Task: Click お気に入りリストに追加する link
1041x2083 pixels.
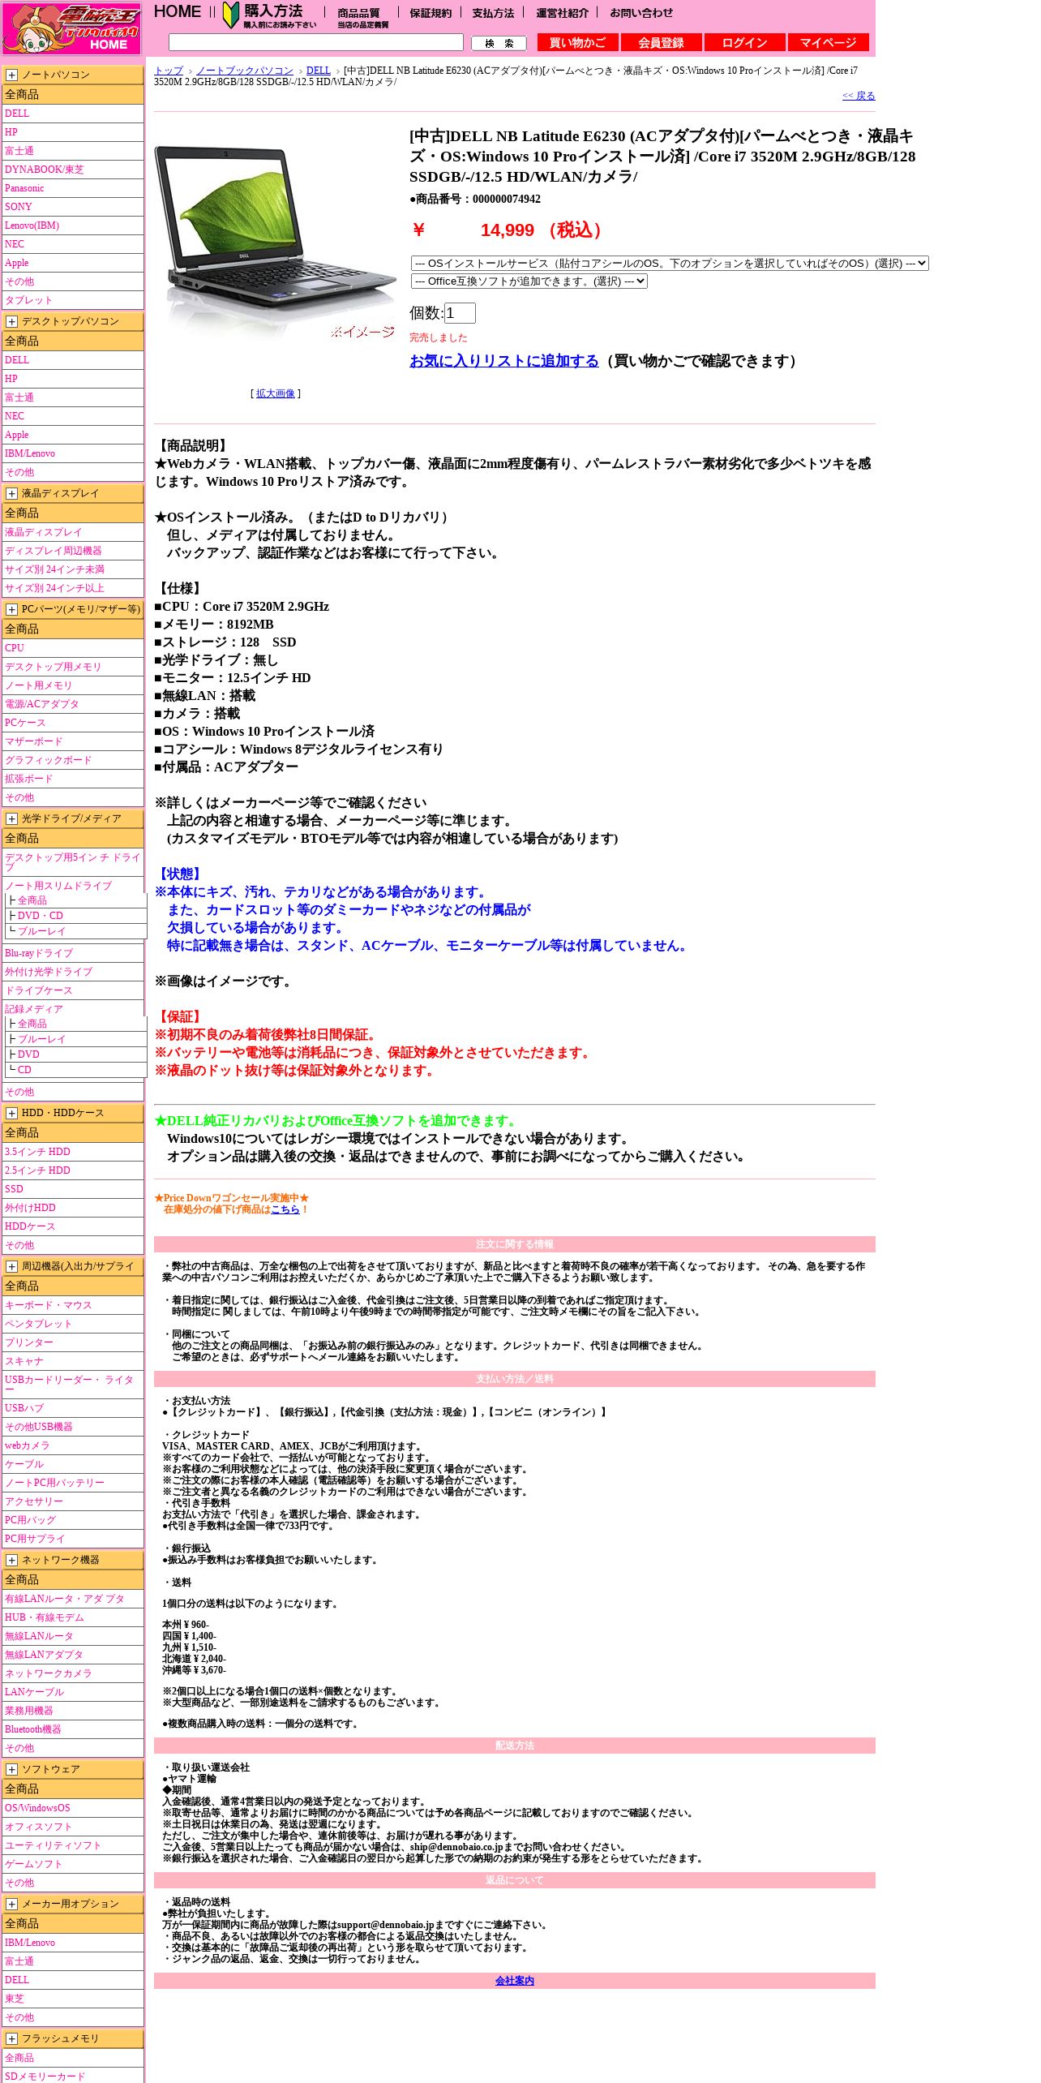Action: (x=504, y=361)
